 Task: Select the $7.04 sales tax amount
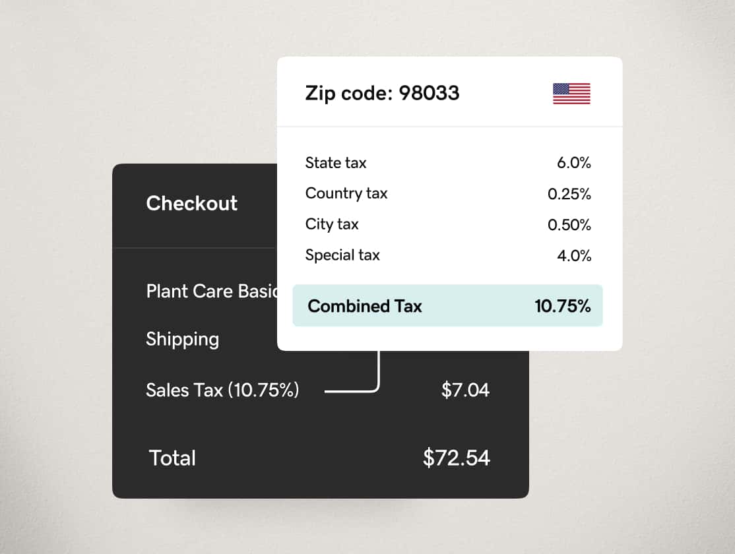point(465,390)
